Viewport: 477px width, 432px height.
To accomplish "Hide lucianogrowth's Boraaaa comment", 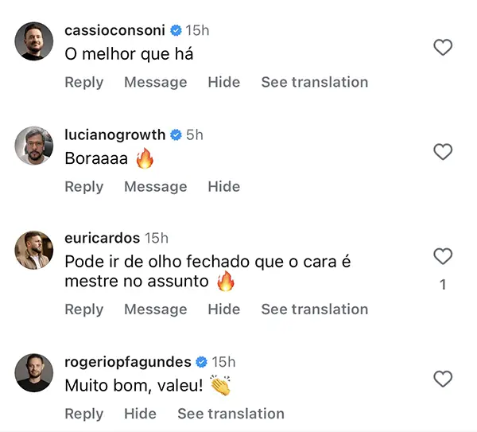I will click(x=223, y=186).
